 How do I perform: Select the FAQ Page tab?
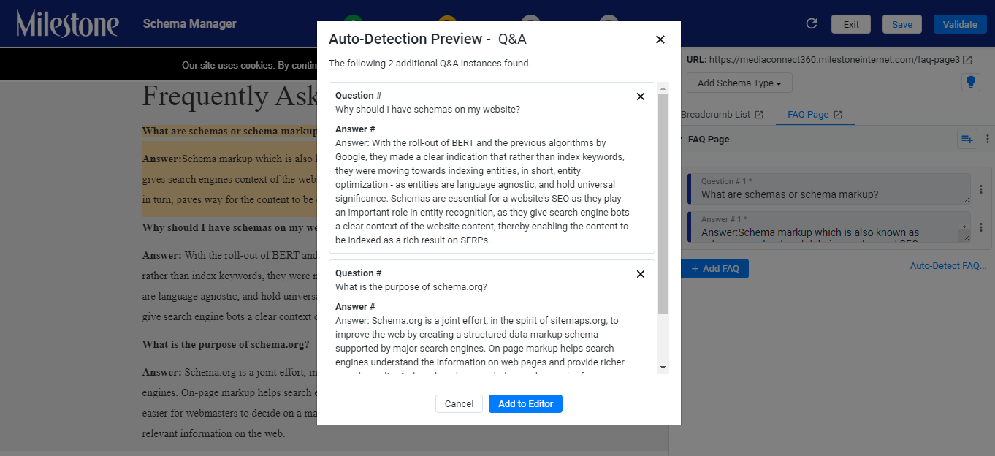pos(815,115)
